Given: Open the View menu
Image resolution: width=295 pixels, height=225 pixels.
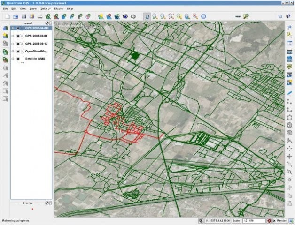Looking at the screenshot, I should [x=23, y=8].
